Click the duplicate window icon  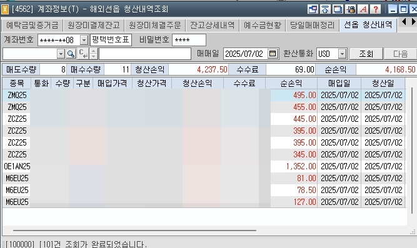(x=338, y=9)
